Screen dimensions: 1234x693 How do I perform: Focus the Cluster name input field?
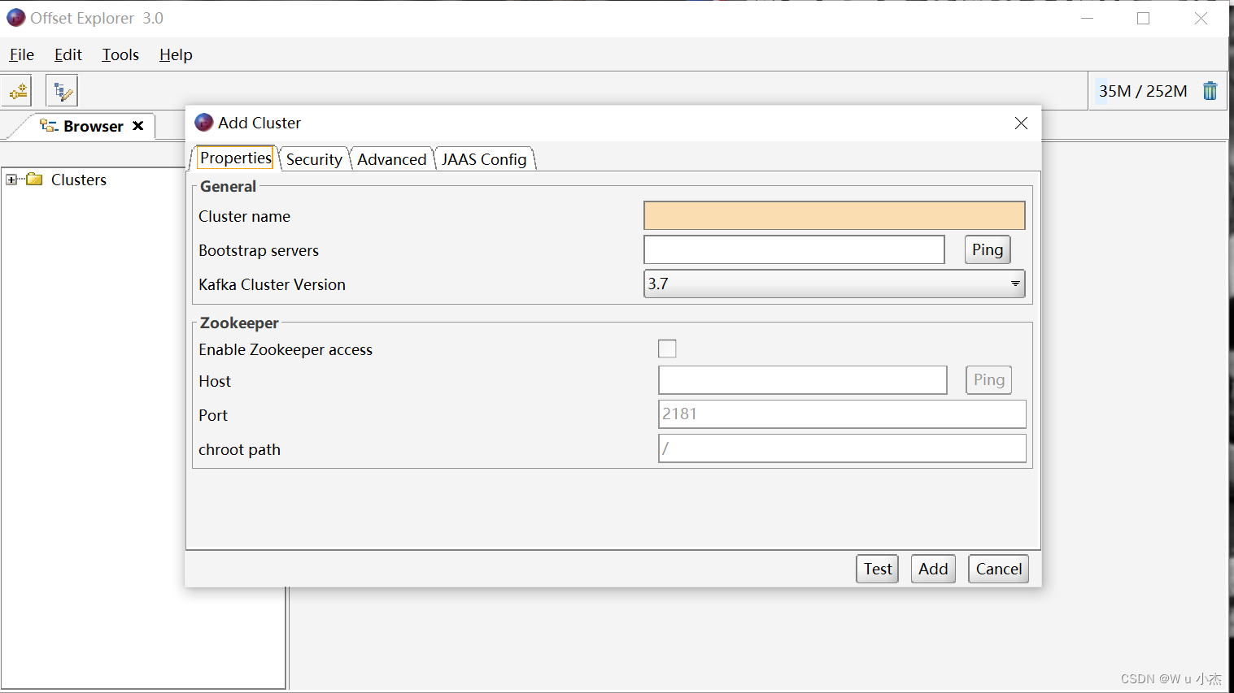tap(835, 215)
